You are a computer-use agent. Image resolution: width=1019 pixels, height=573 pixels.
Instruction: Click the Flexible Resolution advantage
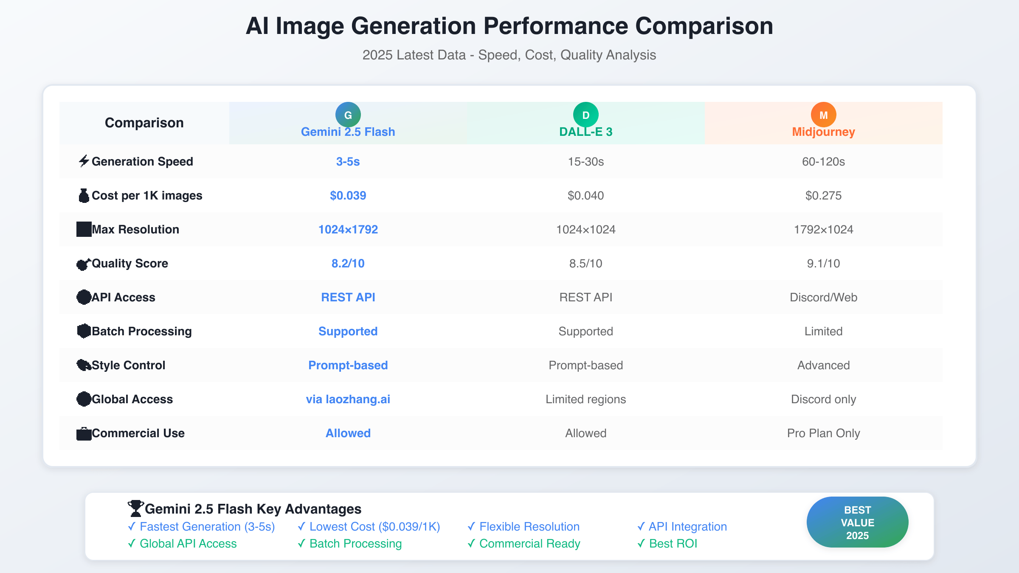point(524,526)
